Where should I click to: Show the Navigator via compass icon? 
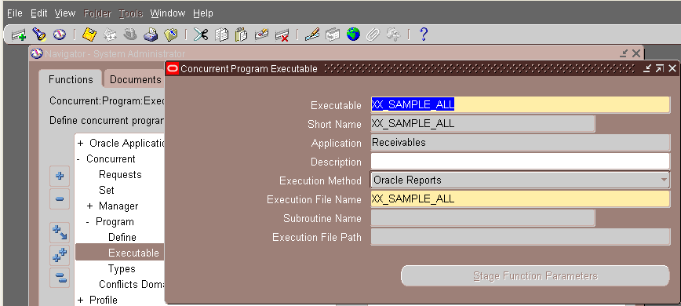tap(59, 35)
